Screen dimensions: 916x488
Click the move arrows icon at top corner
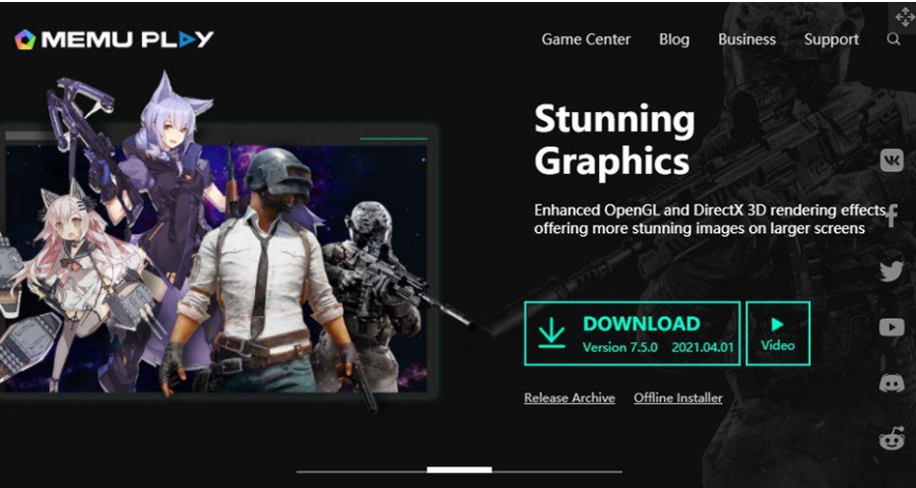pyautogui.click(x=905, y=17)
